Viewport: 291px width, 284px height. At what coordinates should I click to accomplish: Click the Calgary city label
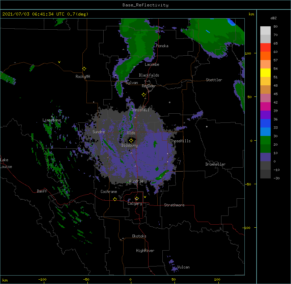[135, 203]
